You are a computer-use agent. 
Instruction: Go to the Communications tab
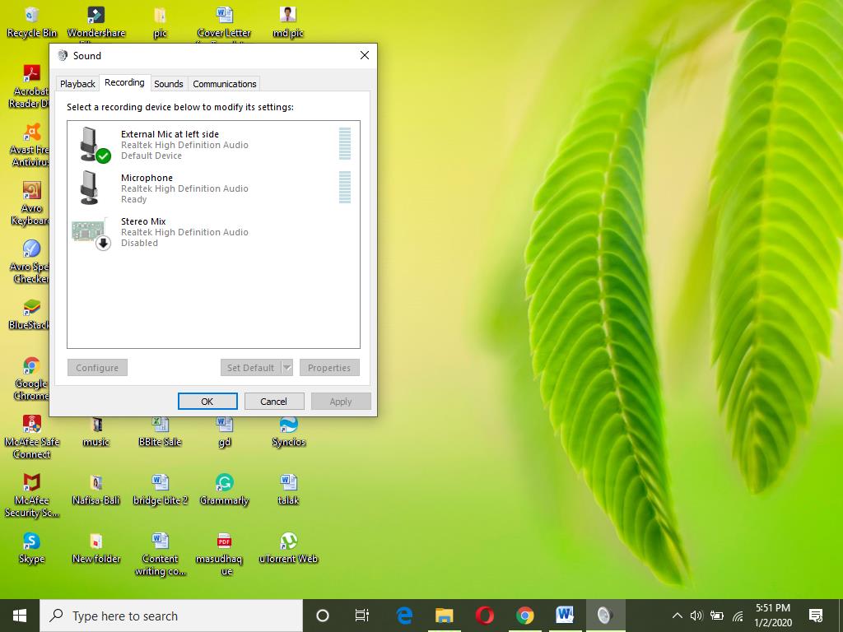pyautogui.click(x=225, y=84)
